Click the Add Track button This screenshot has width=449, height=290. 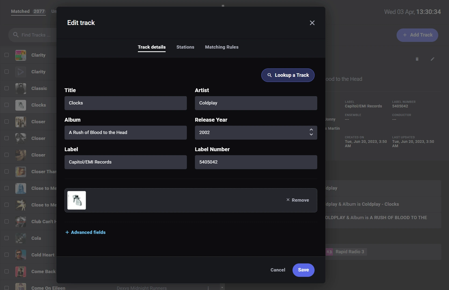(417, 35)
